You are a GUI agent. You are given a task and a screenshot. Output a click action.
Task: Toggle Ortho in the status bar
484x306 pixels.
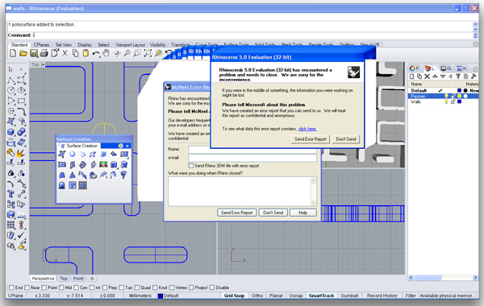(257, 296)
